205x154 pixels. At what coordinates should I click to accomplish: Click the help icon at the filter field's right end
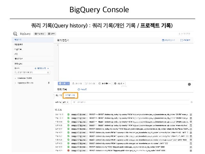pyautogui.click(x=192, y=102)
